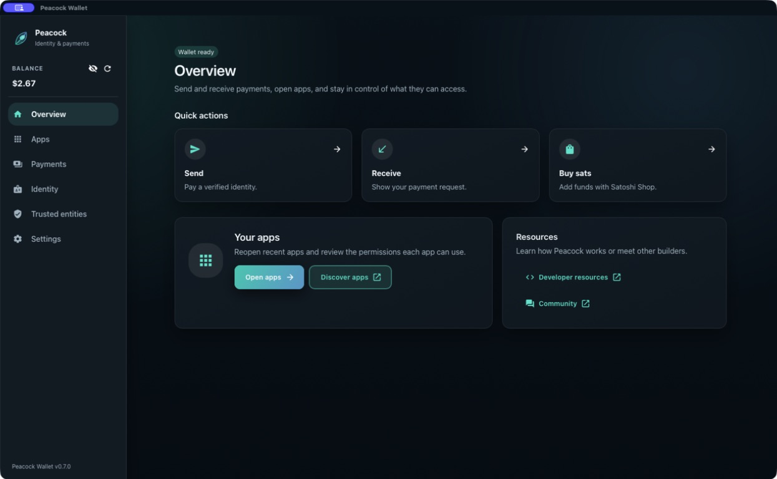Image resolution: width=777 pixels, height=479 pixels.
Task: Go to the Apps section
Action: coord(63,139)
